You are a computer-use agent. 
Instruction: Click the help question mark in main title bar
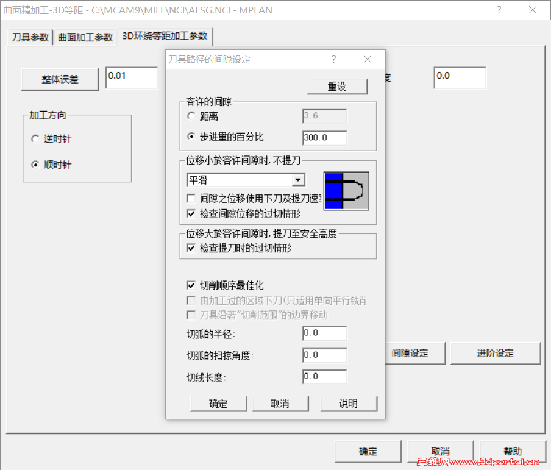click(499, 10)
